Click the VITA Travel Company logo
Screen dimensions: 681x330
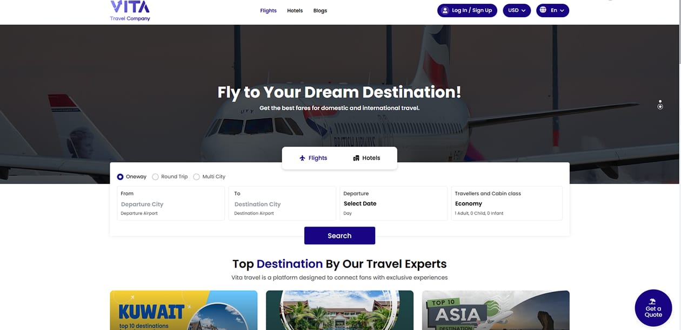click(x=130, y=11)
